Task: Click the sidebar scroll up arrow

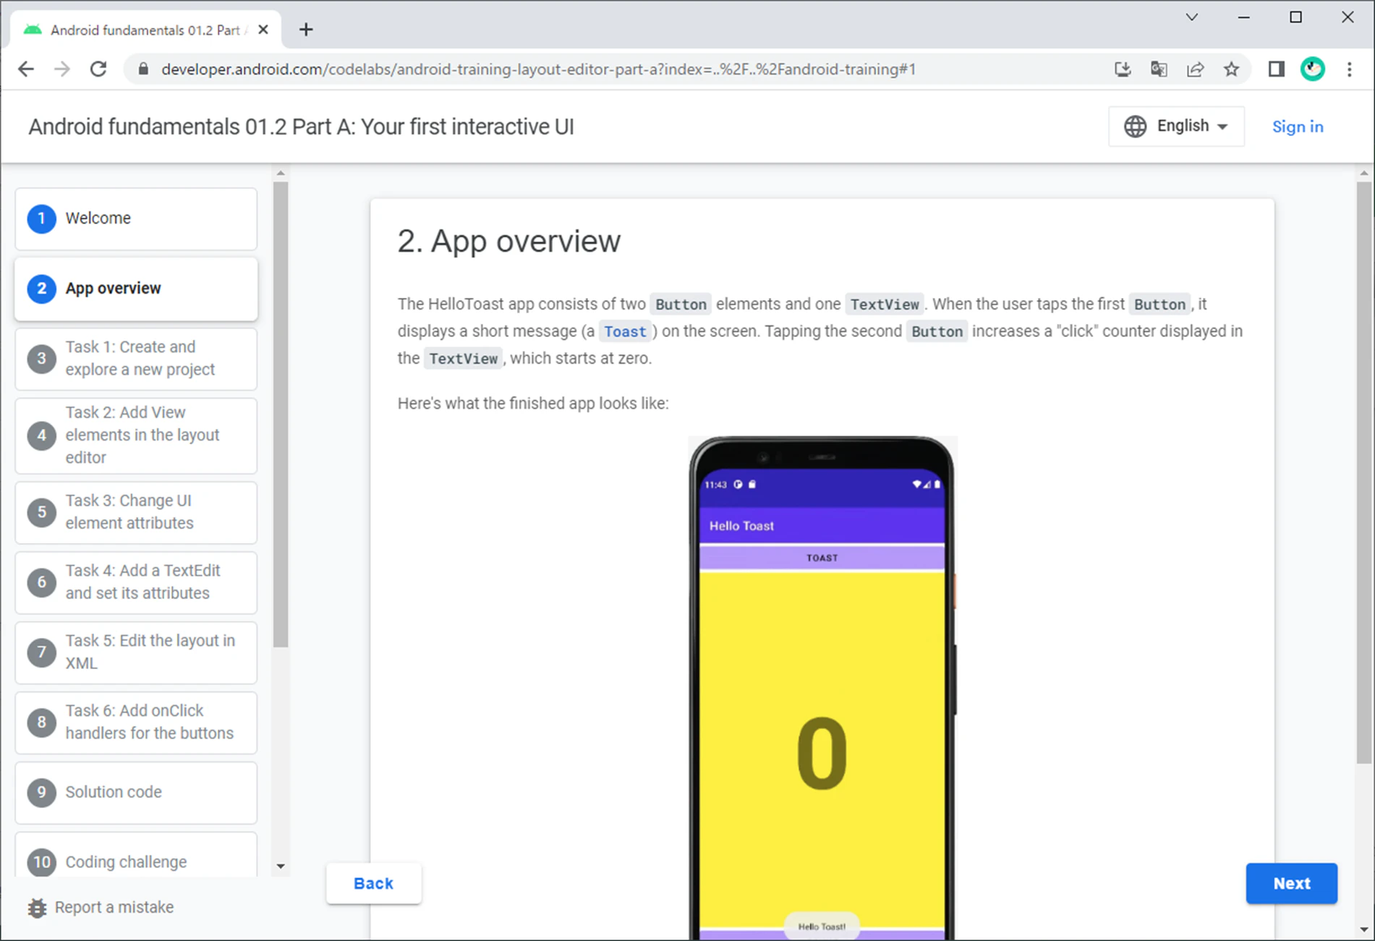Action: (x=281, y=173)
